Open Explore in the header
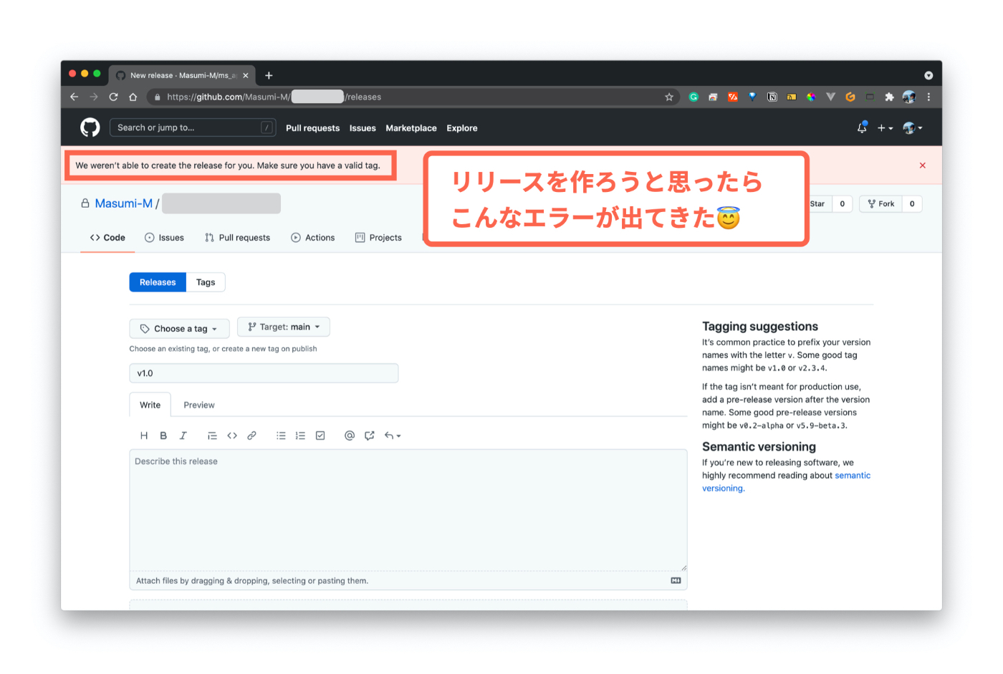 point(462,128)
